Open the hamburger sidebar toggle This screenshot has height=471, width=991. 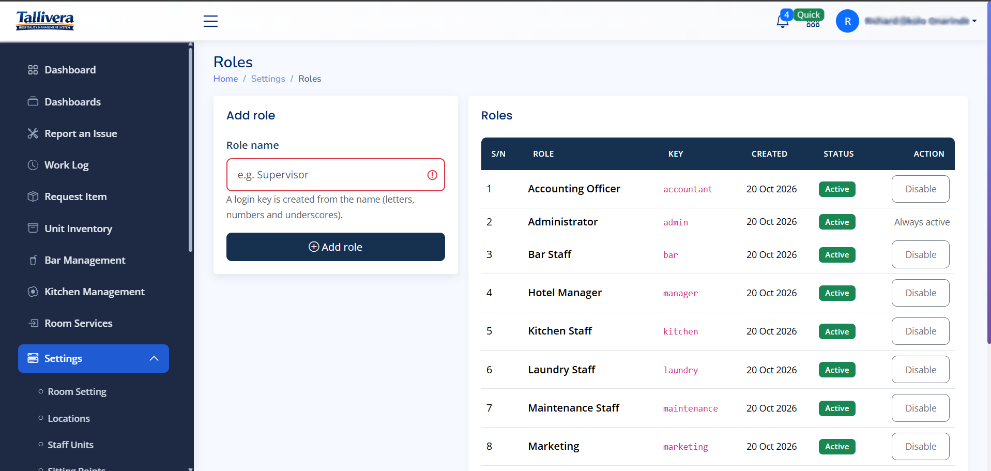[210, 21]
